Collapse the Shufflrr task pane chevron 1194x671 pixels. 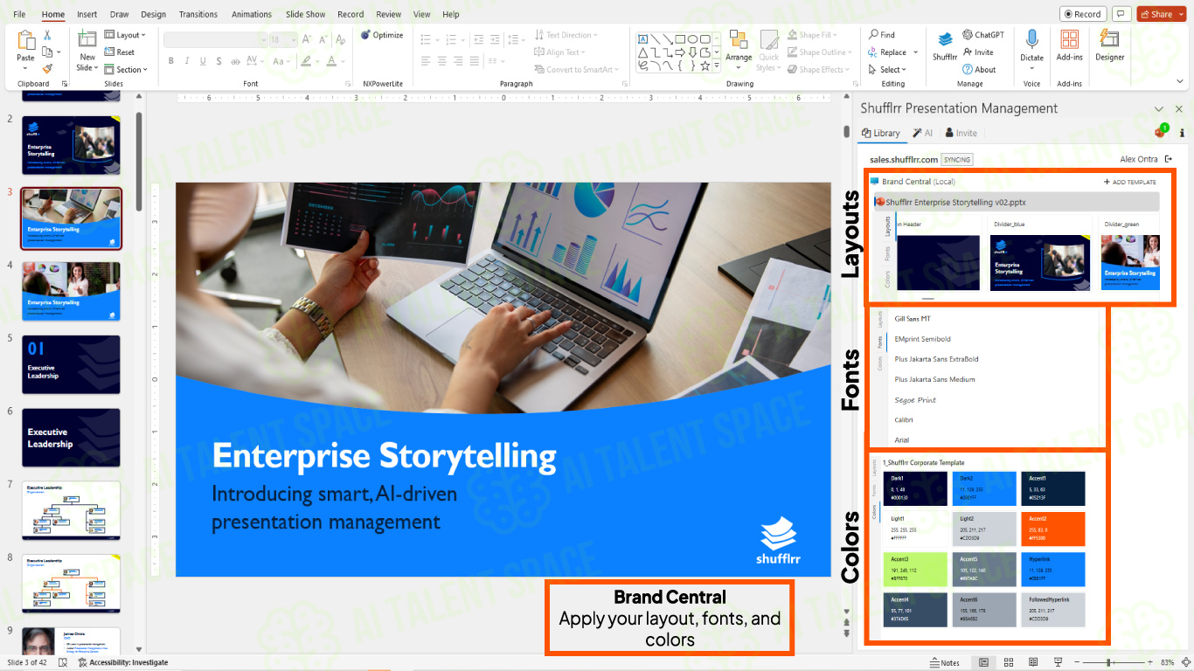click(x=1158, y=108)
